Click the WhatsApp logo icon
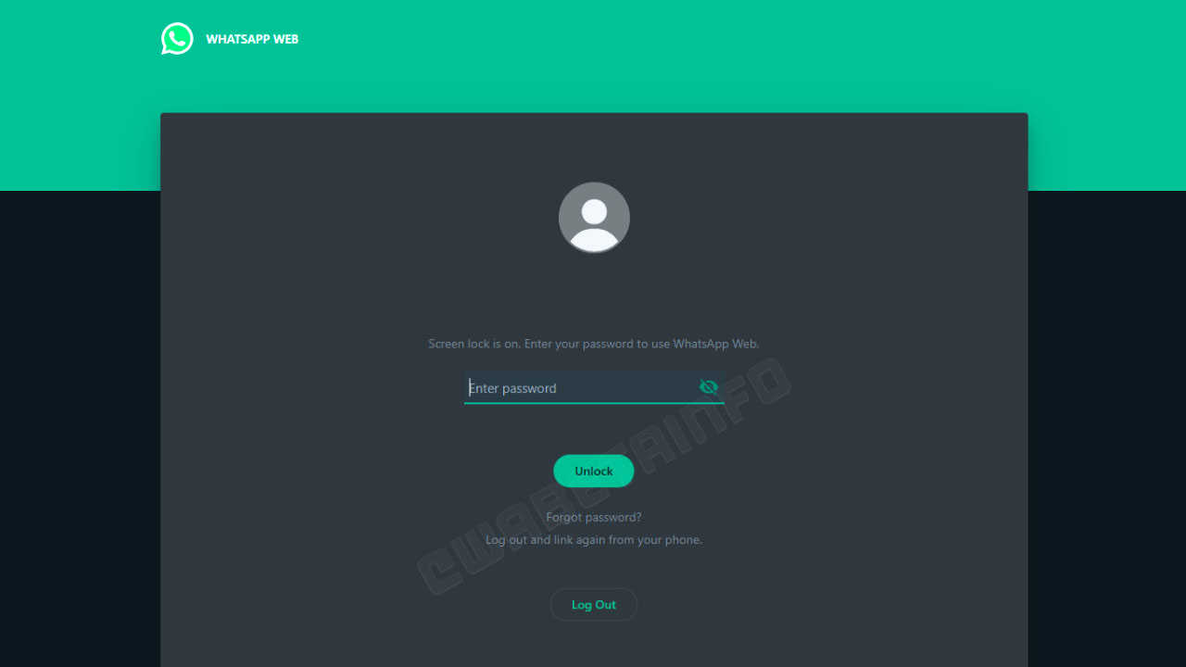Image resolution: width=1186 pixels, height=667 pixels. (177, 39)
